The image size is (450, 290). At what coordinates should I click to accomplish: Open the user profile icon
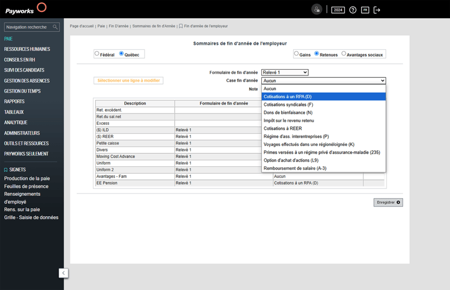317,10
